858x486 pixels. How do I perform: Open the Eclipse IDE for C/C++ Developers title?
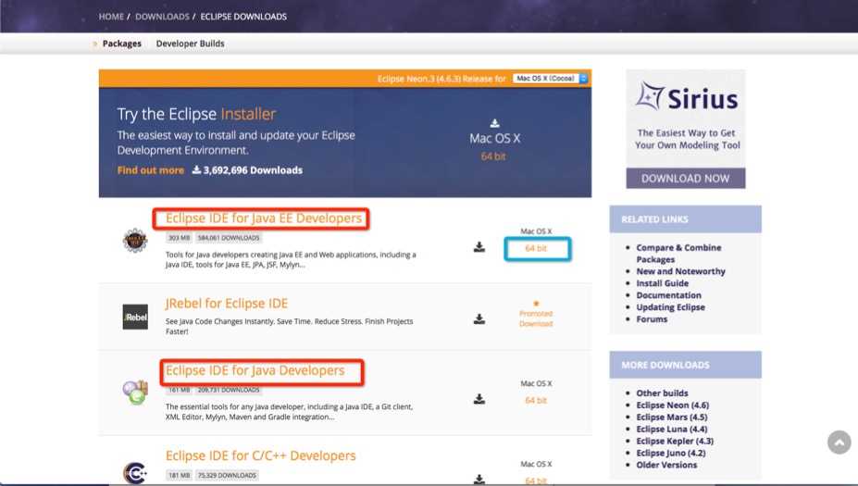click(x=260, y=455)
